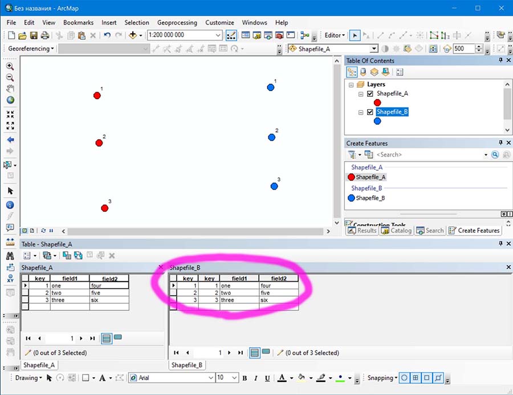Toggle visibility of Shapefile_B layer
Image resolution: width=513 pixels, height=395 pixels.
tap(370, 112)
